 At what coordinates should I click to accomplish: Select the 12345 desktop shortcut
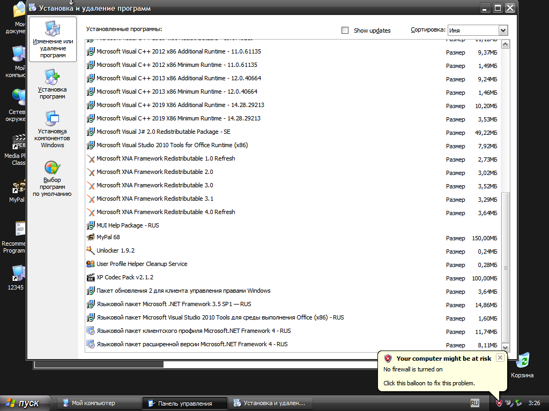16,278
